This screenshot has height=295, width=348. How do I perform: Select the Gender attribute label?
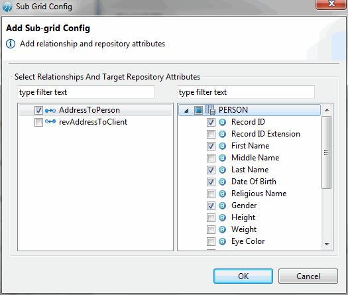[x=244, y=206]
